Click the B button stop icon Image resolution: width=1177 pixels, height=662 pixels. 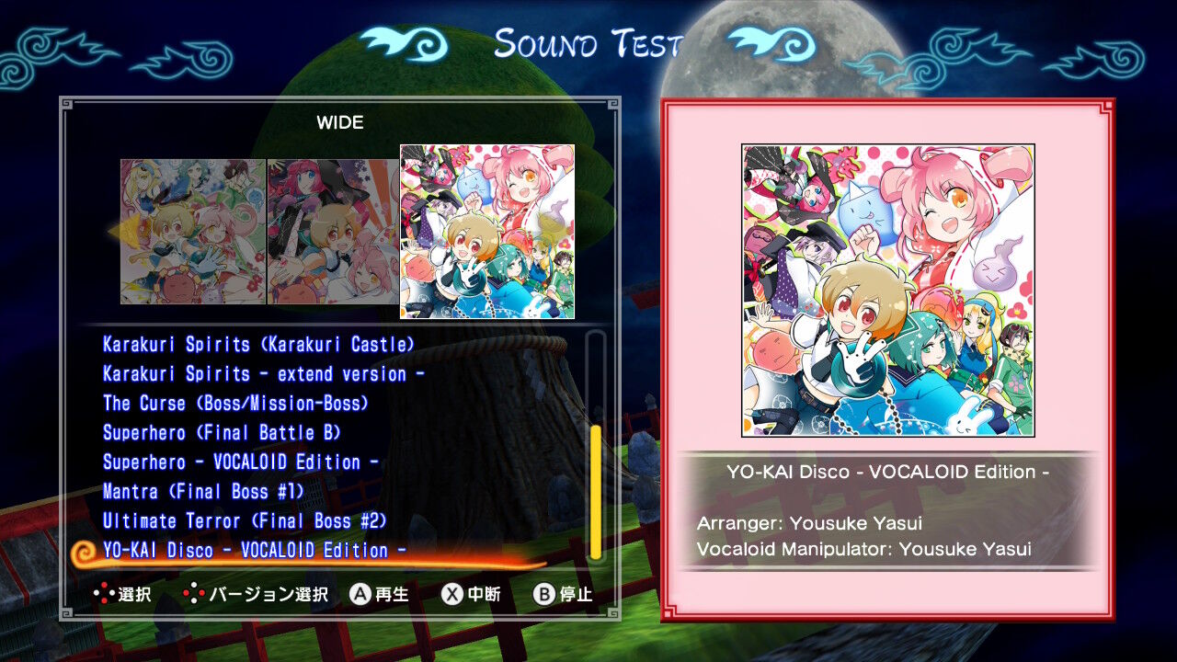[x=544, y=594]
